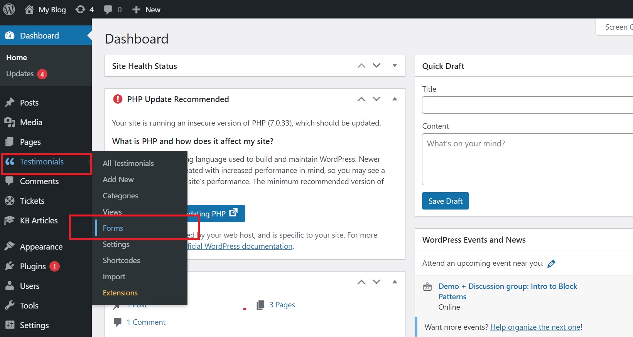Open Testimonials Import
This screenshot has height=337, width=633.
[114, 277]
